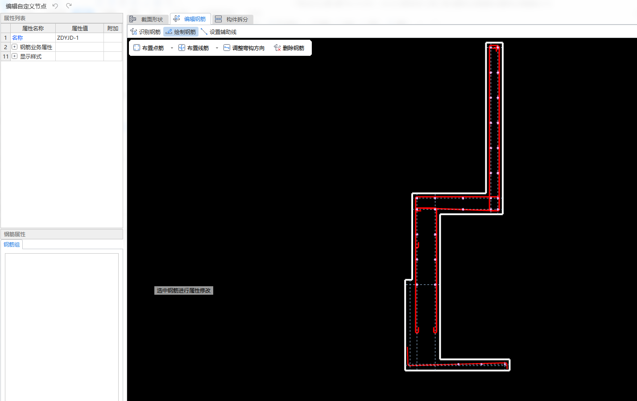Click the undo arrow icon

(55, 6)
